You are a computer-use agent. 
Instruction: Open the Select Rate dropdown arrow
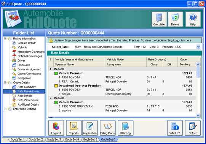pyautogui.click(x=198, y=47)
